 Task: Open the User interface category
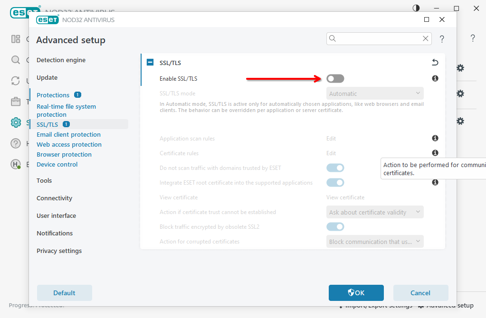(x=56, y=215)
